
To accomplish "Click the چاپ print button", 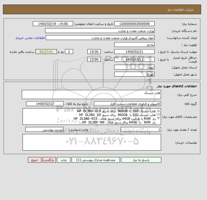I will pyautogui.click(x=64, y=160).
